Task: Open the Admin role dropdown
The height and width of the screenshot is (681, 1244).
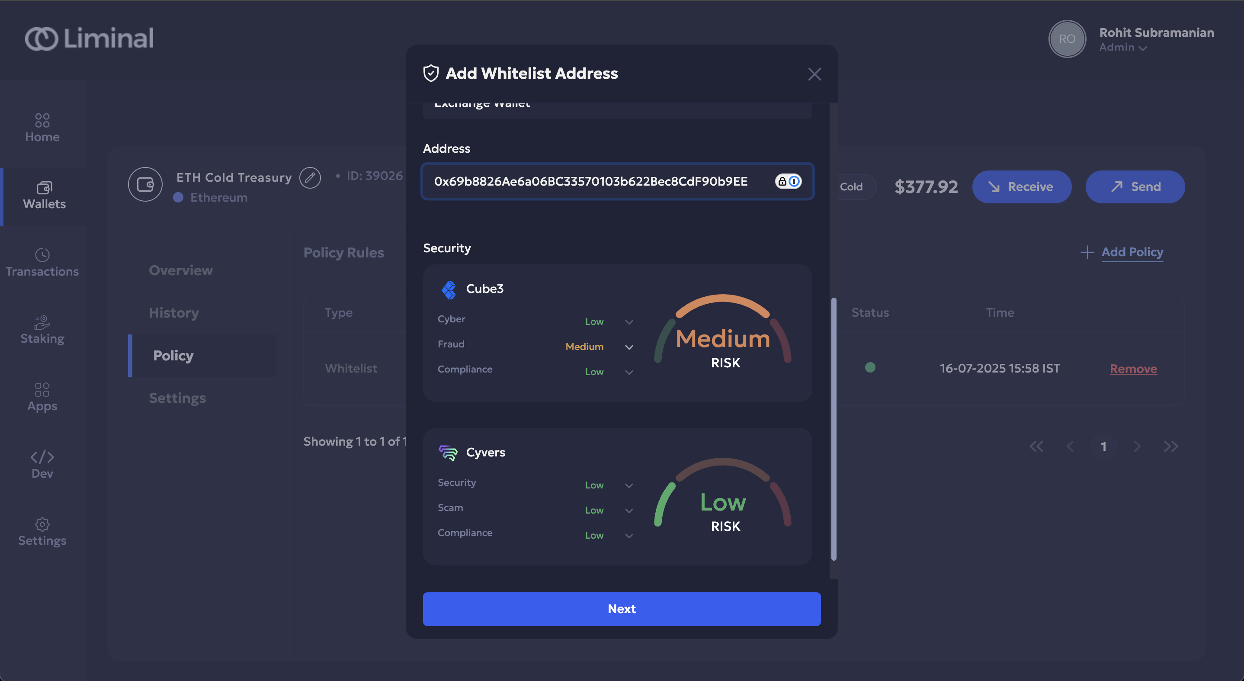Action: pyautogui.click(x=1123, y=47)
